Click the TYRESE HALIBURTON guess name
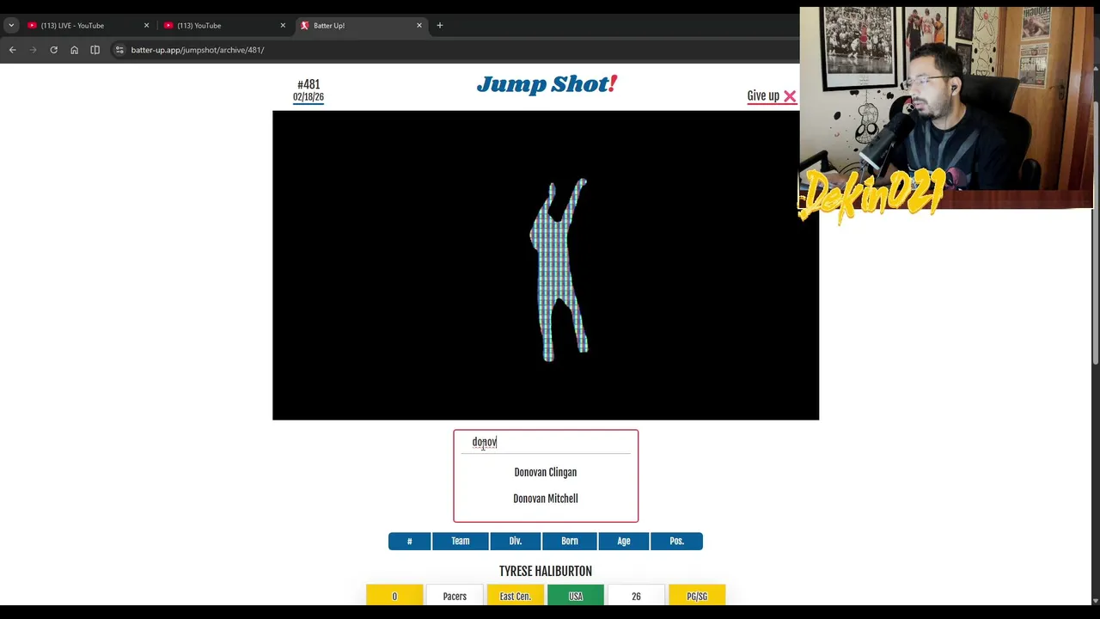Screen dimensions: 1100x619 coord(546,571)
